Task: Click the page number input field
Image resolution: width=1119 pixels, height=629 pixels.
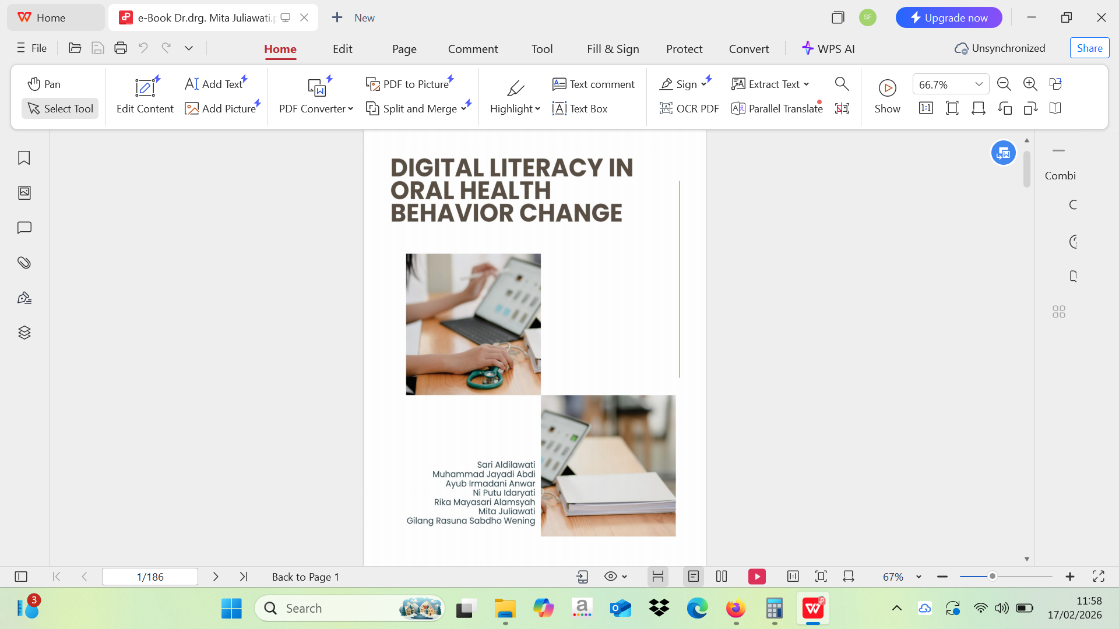Action: click(x=150, y=577)
